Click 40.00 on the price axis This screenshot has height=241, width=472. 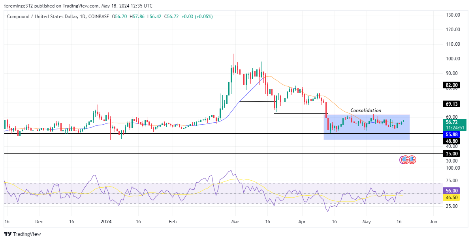pyautogui.click(x=453, y=146)
